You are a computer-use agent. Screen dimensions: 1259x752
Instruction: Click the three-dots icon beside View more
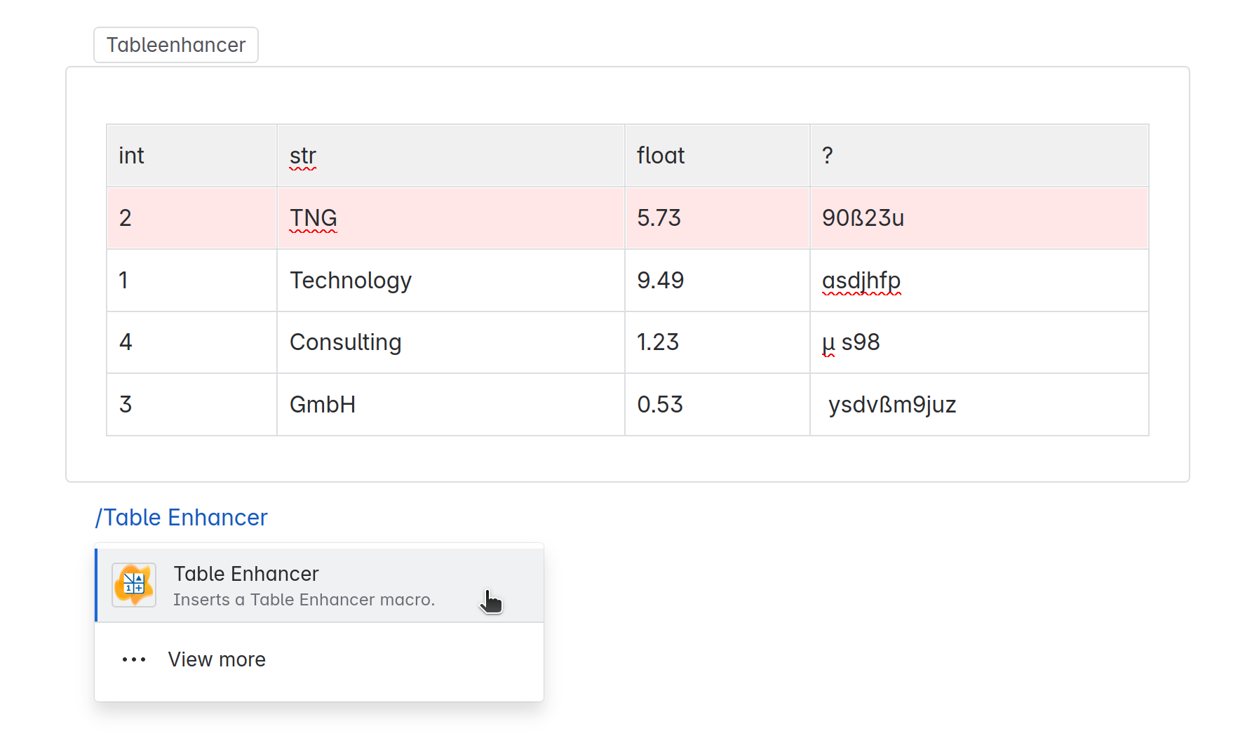[134, 659]
